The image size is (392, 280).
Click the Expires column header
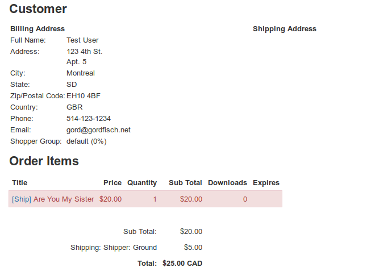coord(266,183)
